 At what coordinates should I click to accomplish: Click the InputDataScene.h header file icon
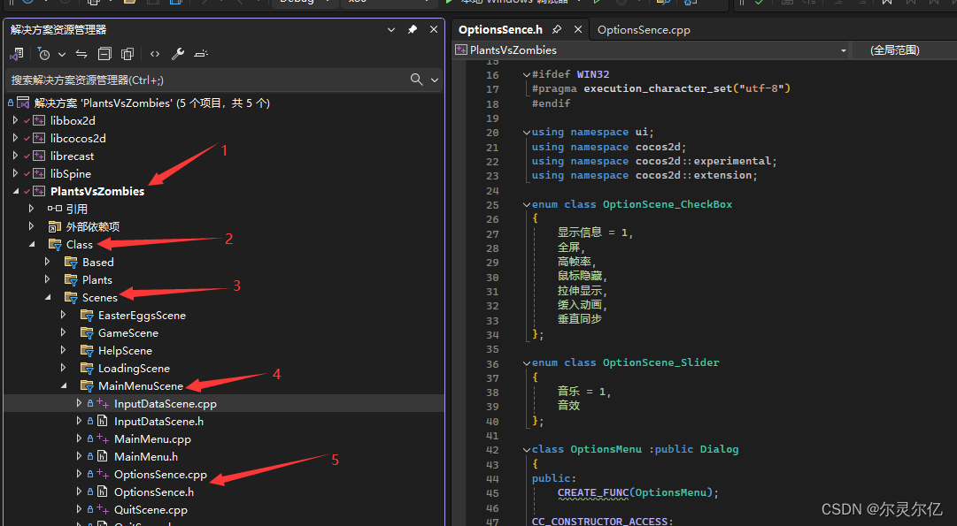pyautogui.click(x=103, y=421)
